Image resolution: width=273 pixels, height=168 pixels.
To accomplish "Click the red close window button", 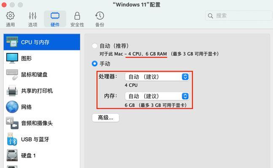I will coord(4,5).
